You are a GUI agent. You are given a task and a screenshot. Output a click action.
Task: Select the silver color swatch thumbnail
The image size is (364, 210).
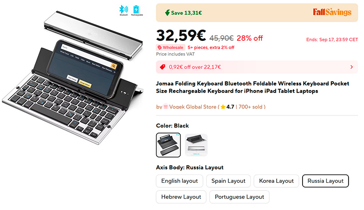[196, 145]
